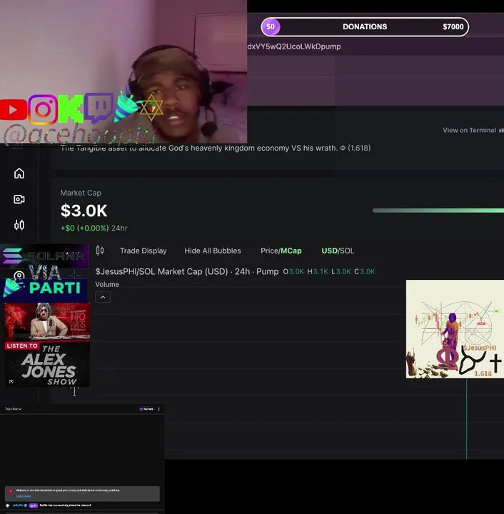Click the green candle line on the chart
This screenshot has height=514, width=504.
pyautogui.click(x=466, y=418)
